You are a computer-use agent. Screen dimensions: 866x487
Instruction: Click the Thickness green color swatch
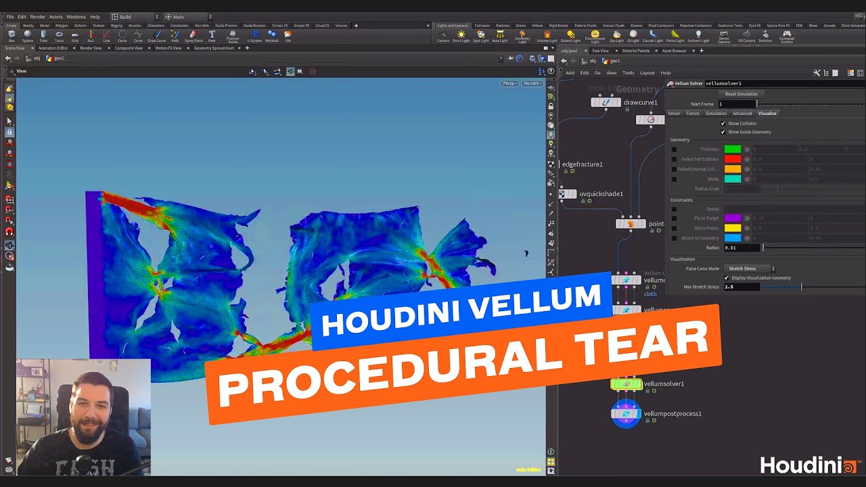pyautogui.click(x=733, y=149)
